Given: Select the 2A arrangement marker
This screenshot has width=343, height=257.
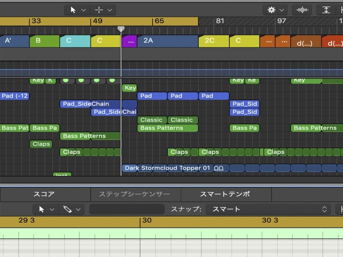Looking at the screenshot, I should (167, 41).
